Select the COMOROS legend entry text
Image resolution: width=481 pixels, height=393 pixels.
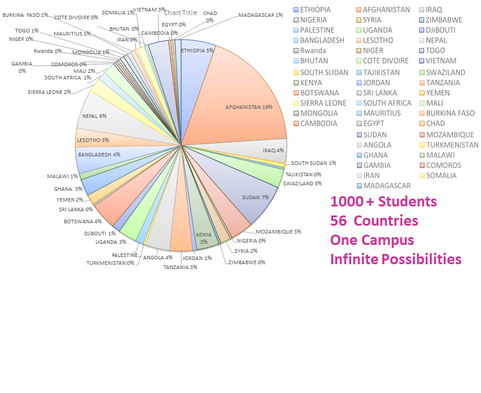(x=444, y=166)
